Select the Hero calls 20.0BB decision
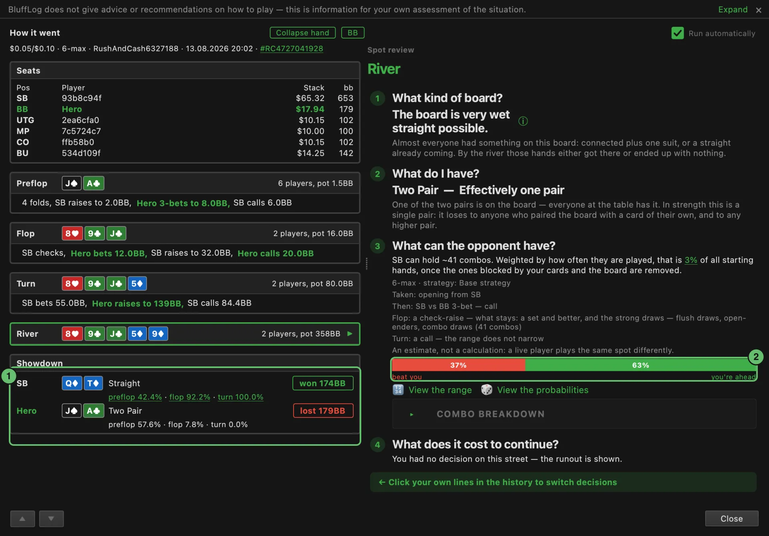769x536 pixels. click(276, 253)
